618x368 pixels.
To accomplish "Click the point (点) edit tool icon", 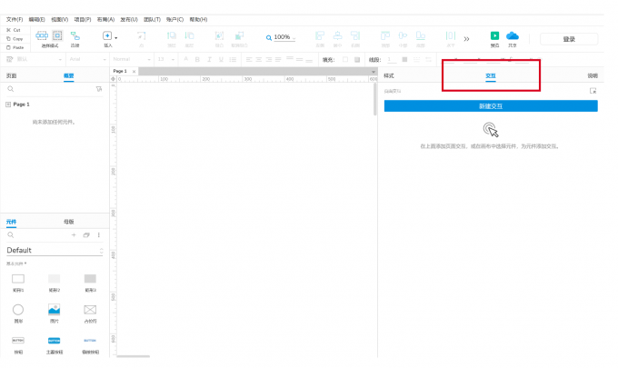I will click(141, 36).
